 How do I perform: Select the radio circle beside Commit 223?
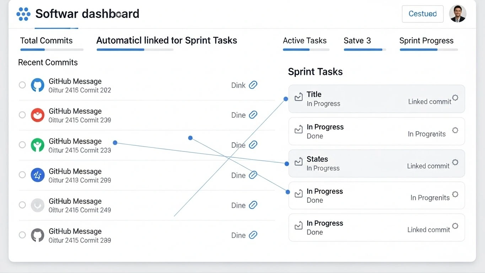pyautogui.click(x=22, y=145)
